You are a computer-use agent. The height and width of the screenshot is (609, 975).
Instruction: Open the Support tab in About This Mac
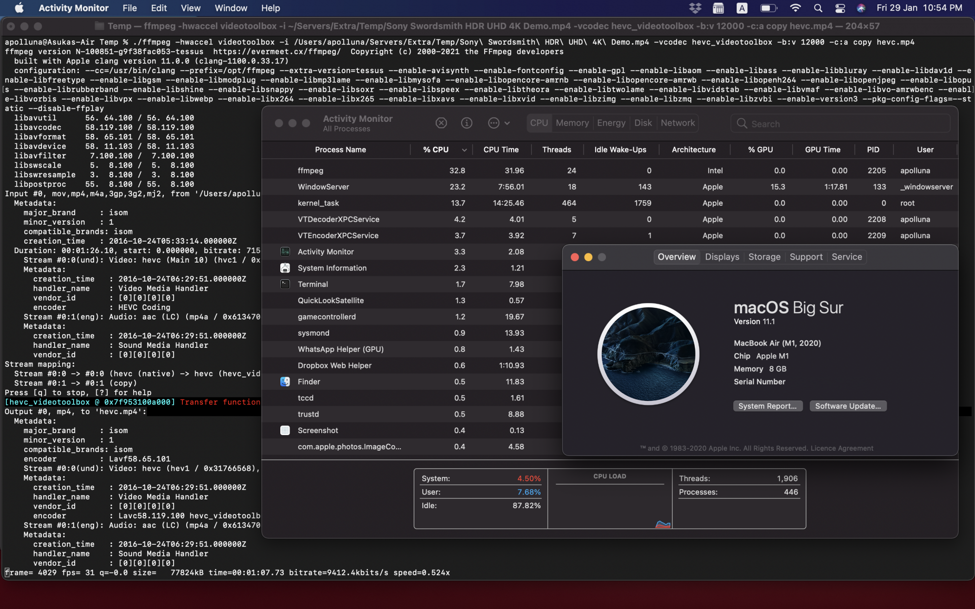(806, 257)
